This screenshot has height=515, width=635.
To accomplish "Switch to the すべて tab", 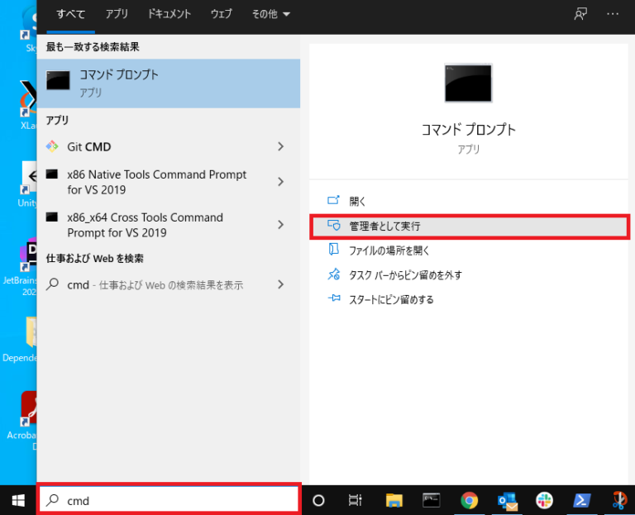I will tap(70, 14).
